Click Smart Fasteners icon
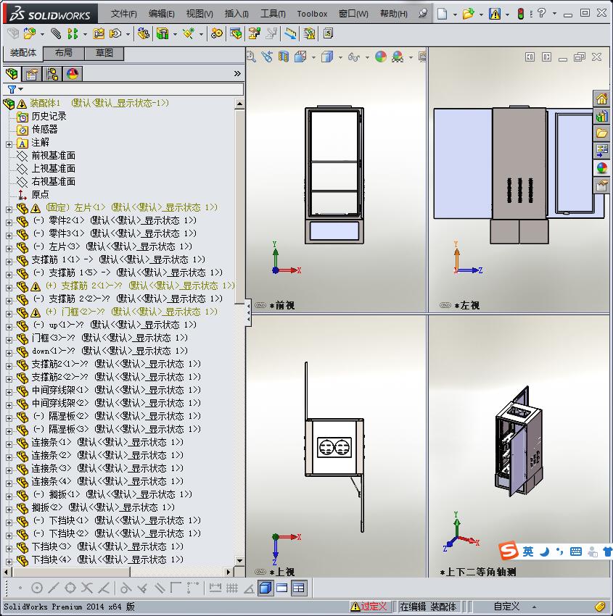The width and height of the screenshot is (613, 616). [99, 34]
